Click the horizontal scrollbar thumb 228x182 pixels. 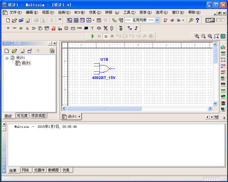104,108
